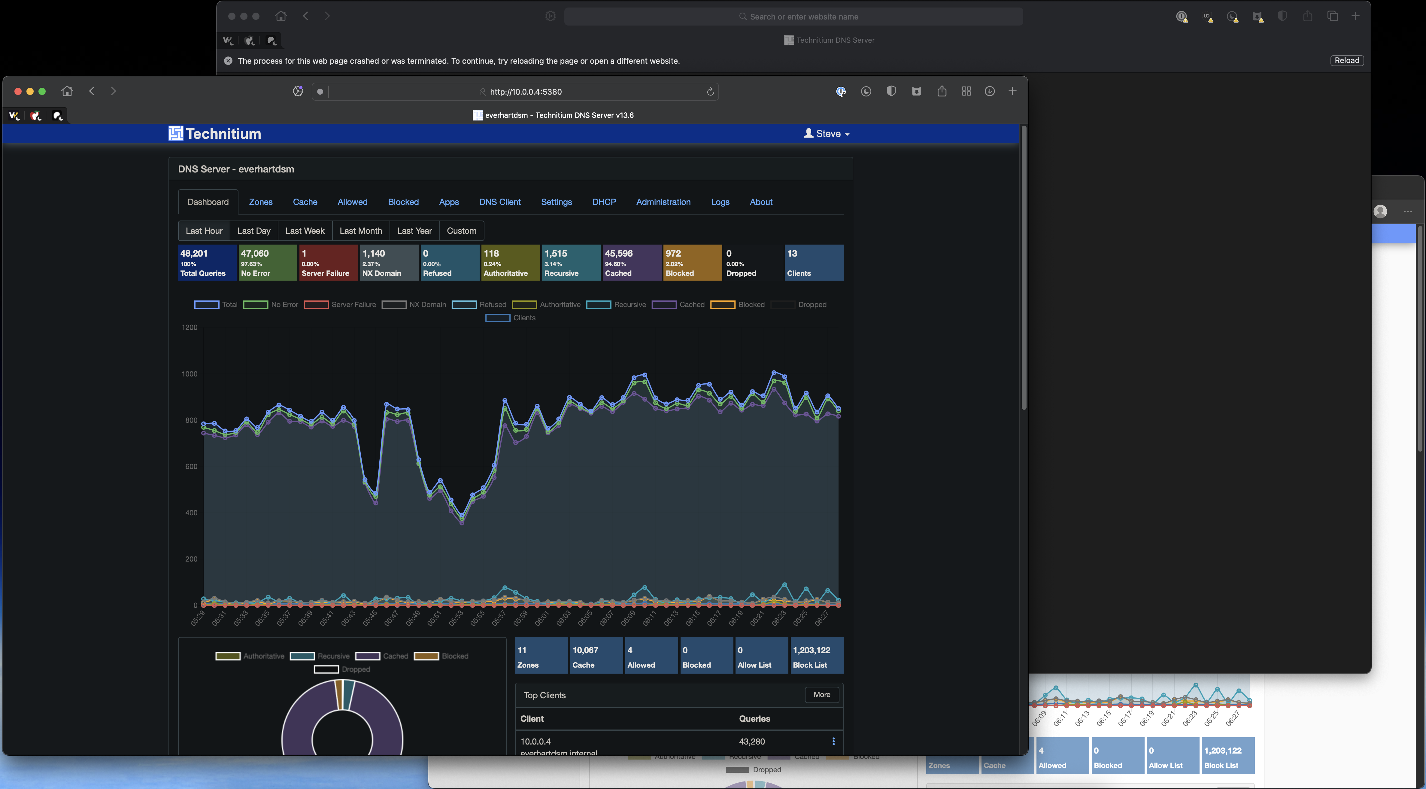Screen dimensions: 1426x789
Task: Toggle the Total series in the chart legend
Action: coord(207,305)
